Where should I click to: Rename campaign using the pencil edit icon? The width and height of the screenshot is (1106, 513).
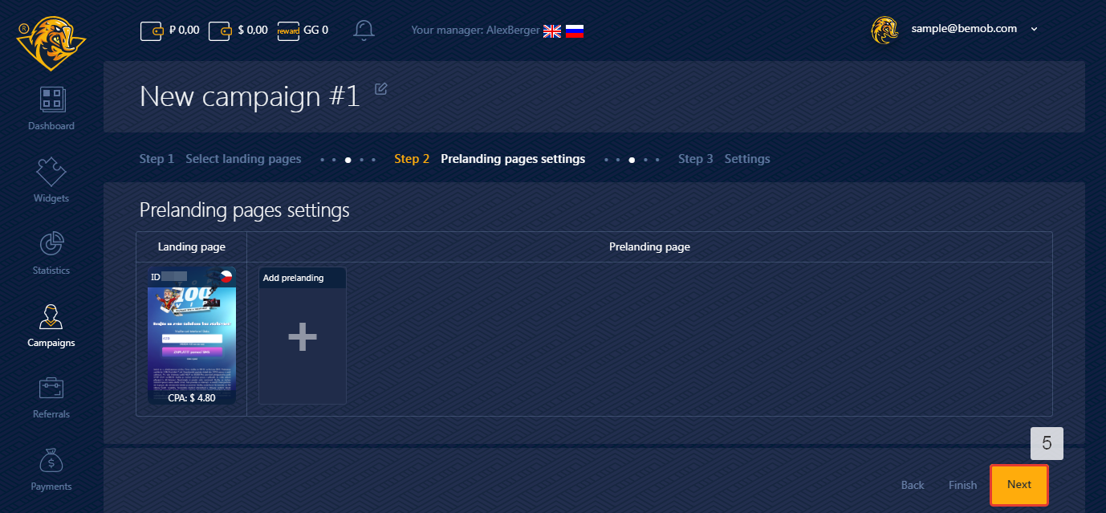(380, 88)
